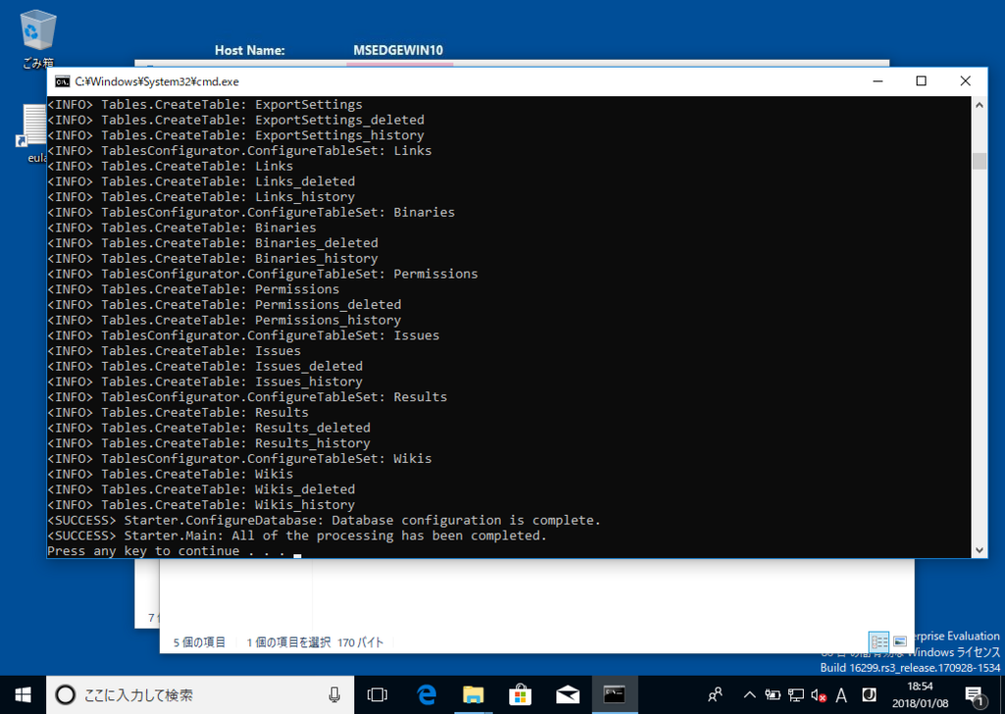Switch Explorer window to large icons view
The image size is (1005, 714).
pos(900,641)
